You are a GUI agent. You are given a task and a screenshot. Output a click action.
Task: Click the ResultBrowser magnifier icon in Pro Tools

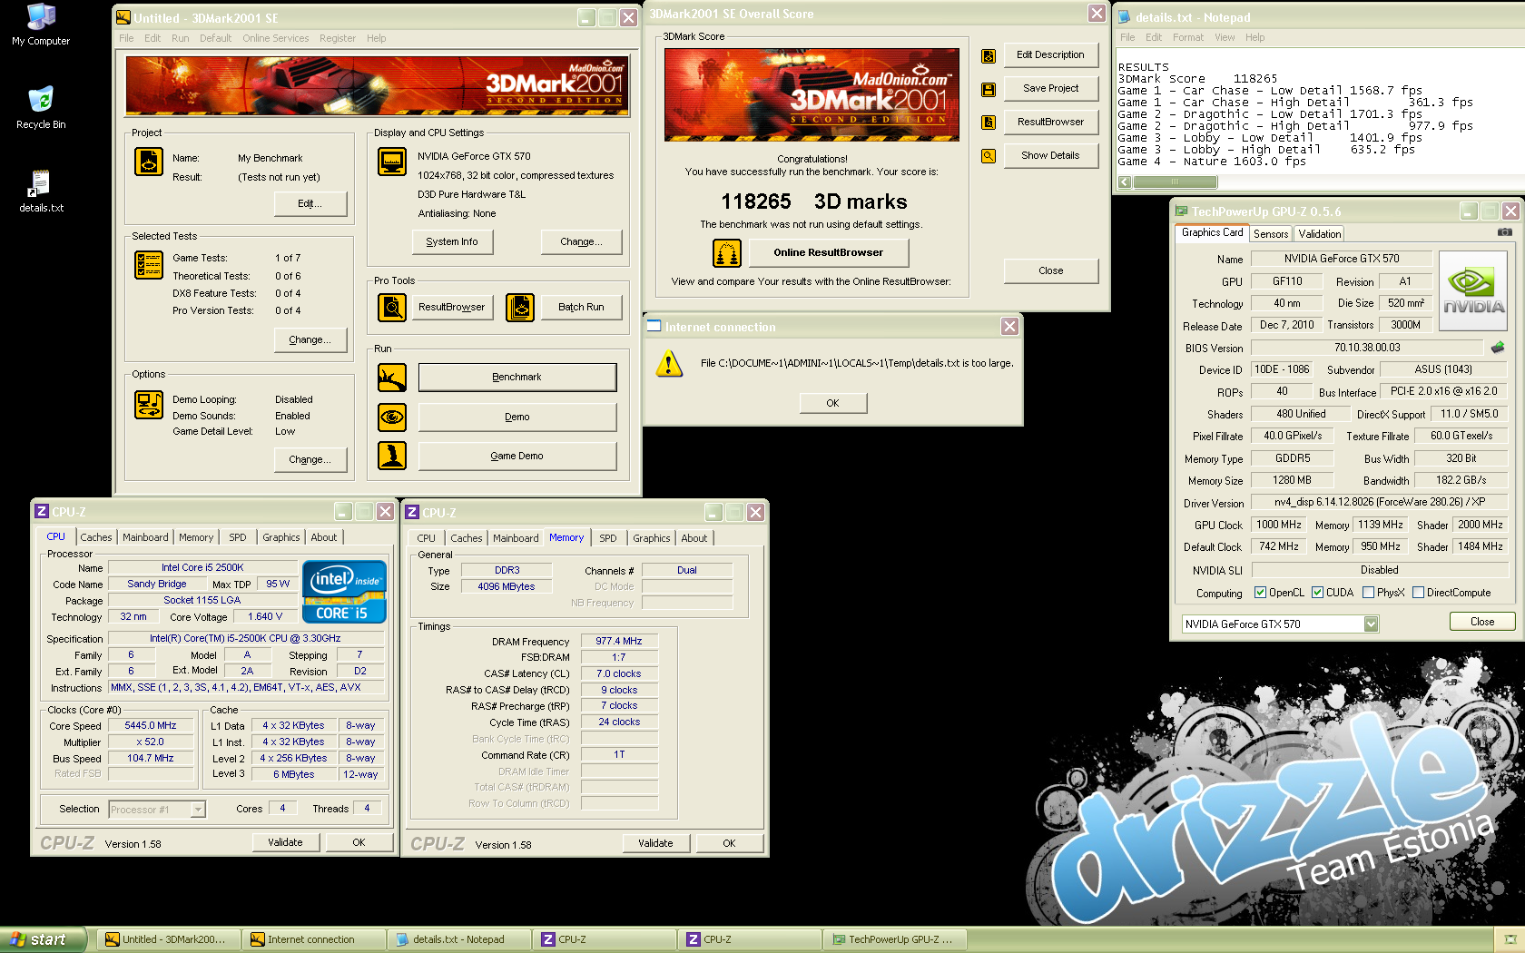click(x=392, y=308)
